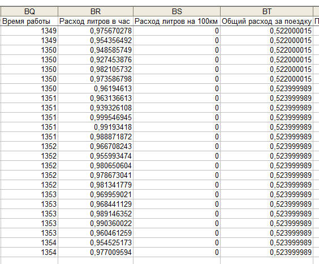
Task: Select column header BQ
Action: click(29, 11)
